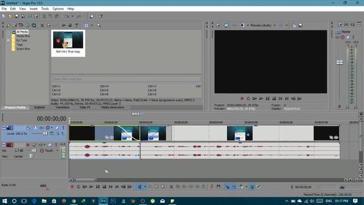Toggle Ignore Event Grouping button
This screenshot has width=364, height=205.
pos(258,187)
